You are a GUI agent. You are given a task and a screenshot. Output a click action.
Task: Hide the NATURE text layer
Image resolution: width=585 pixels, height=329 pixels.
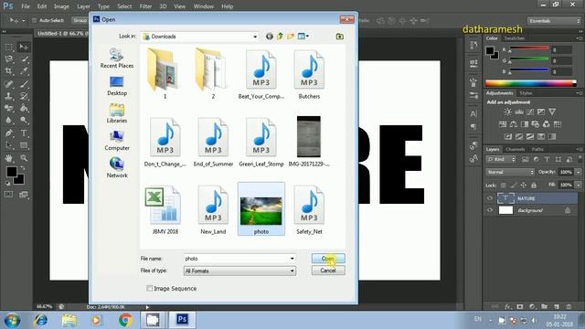pyautogui.click(x=490, y=198)
